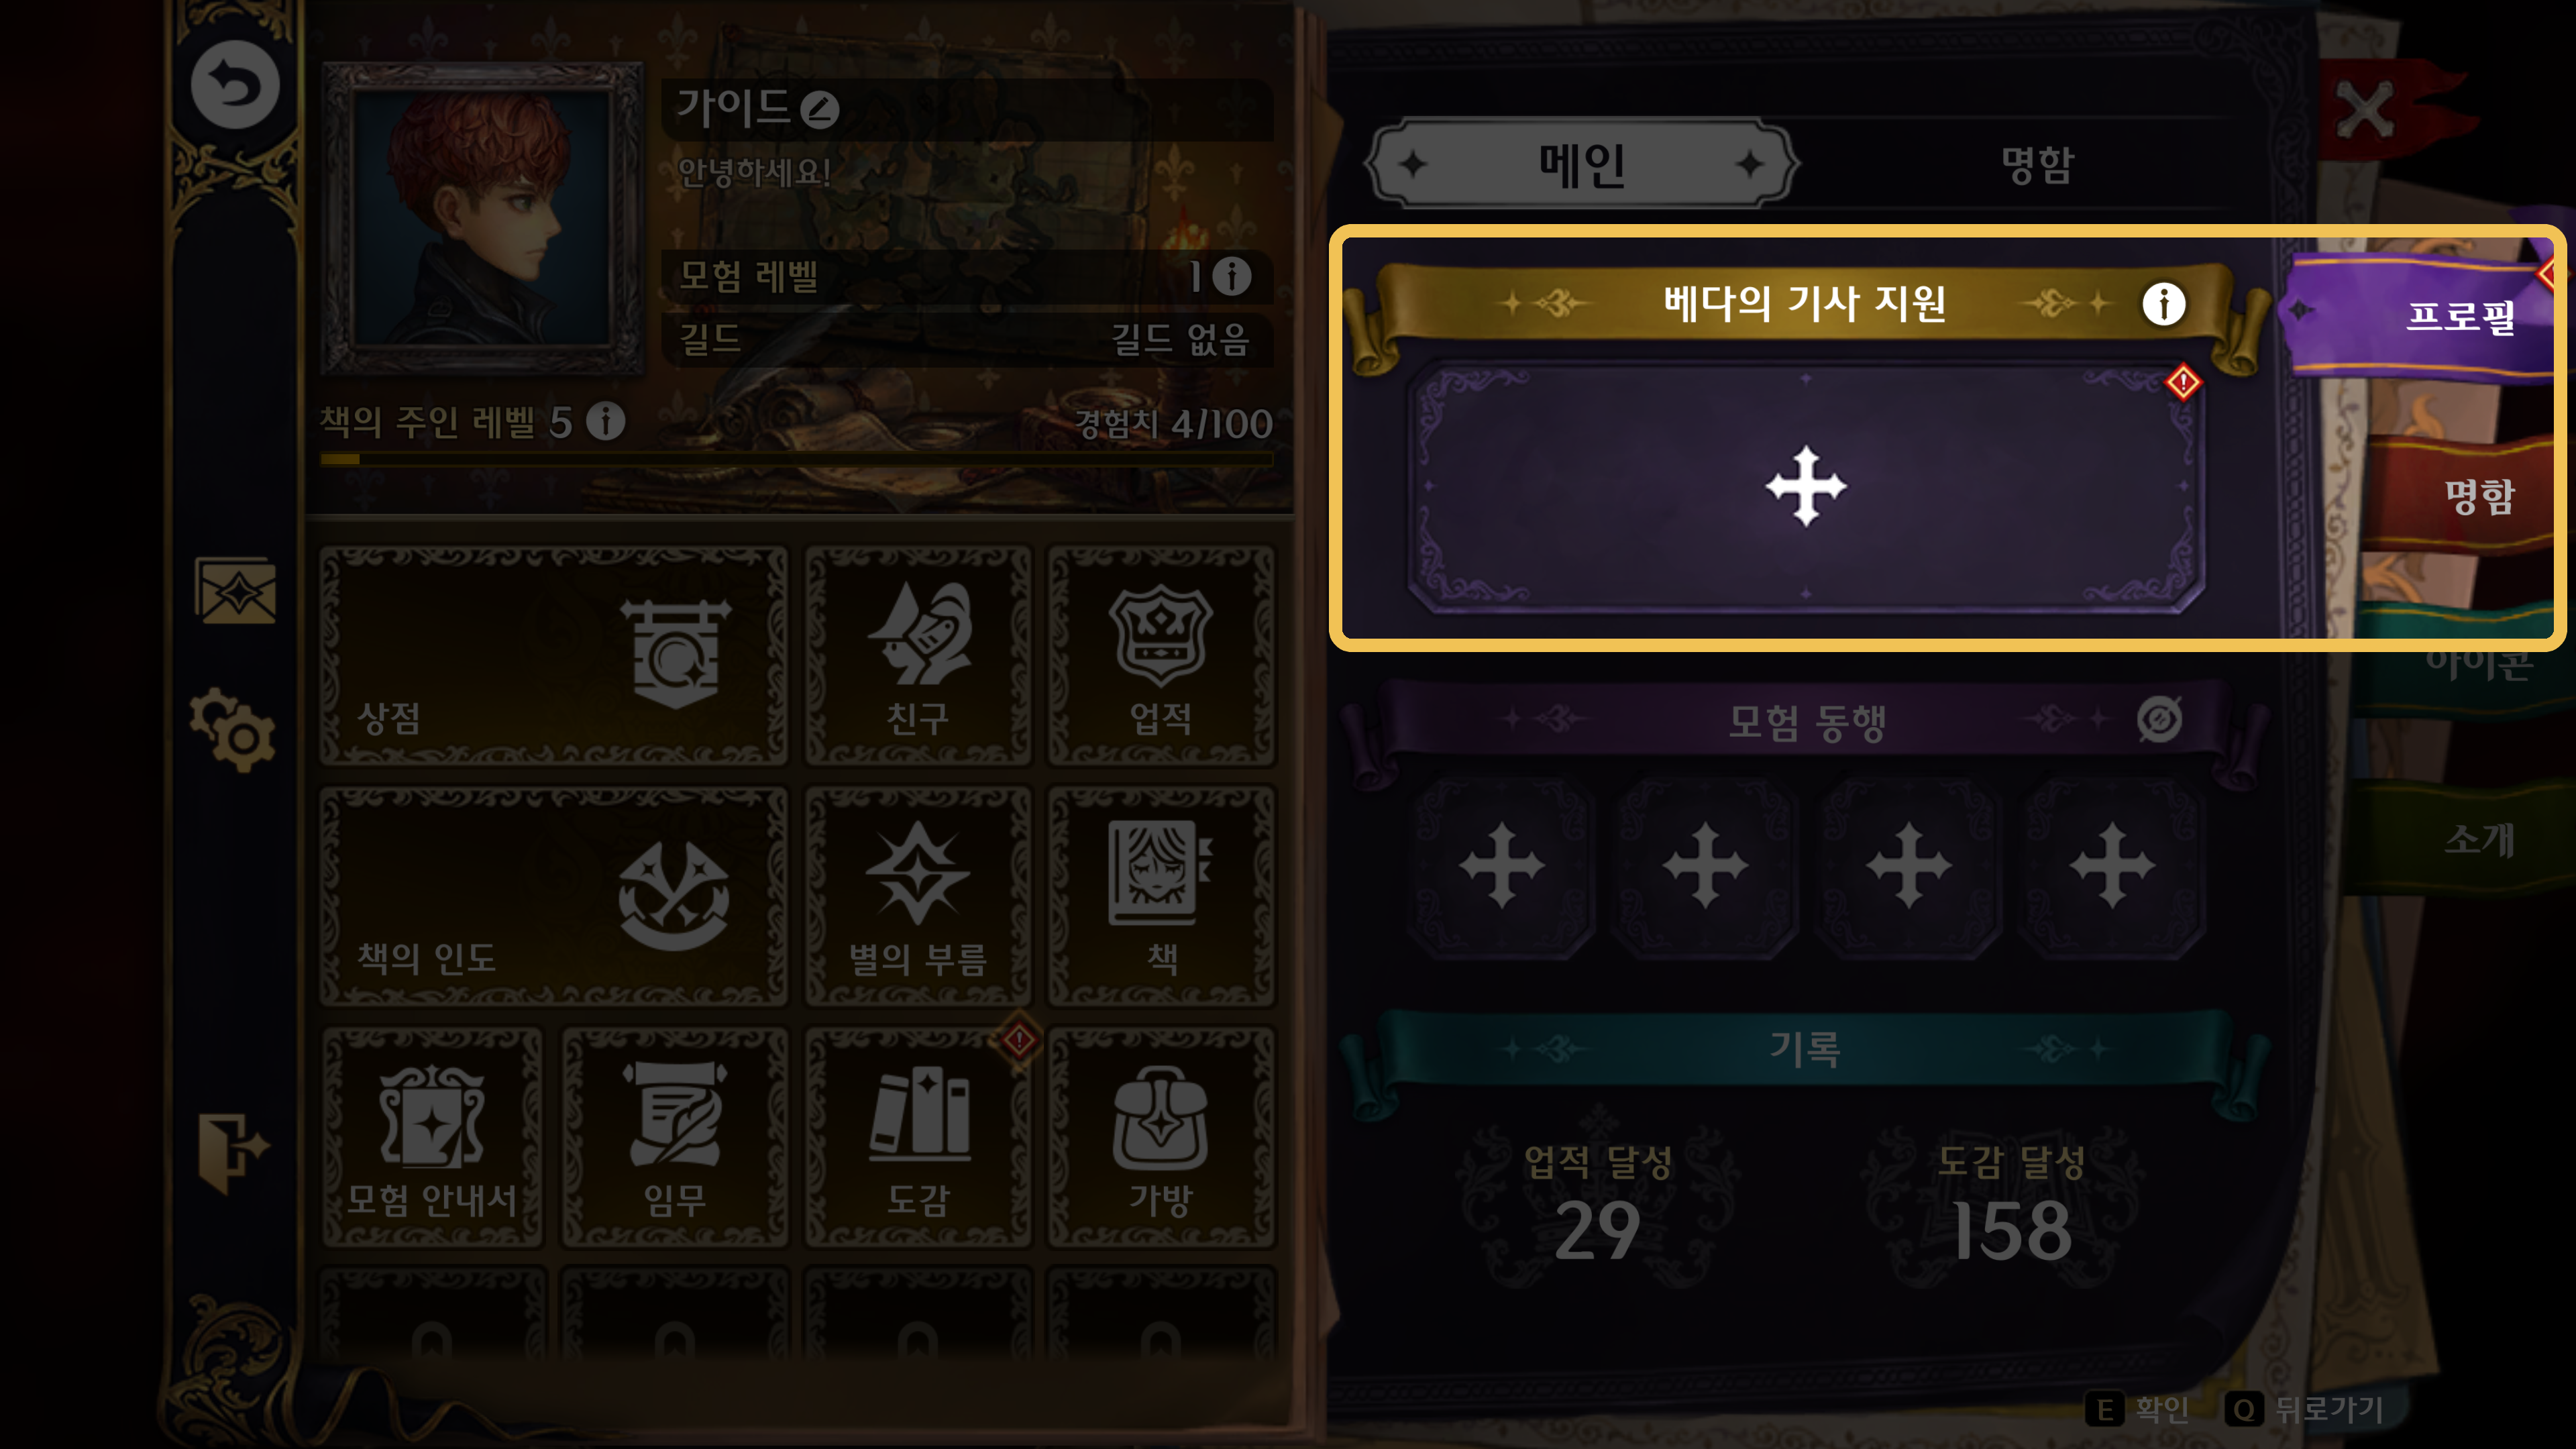
Task: Click the 책의 주인 experience progress bar
Action: 796,460
